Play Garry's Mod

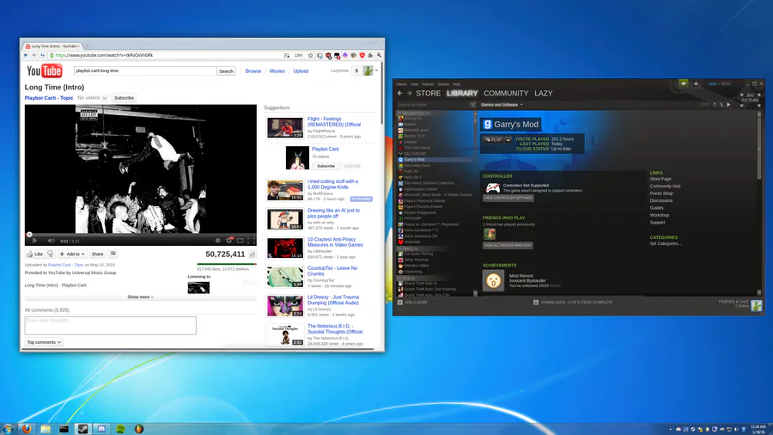pyautogui.click(x=494, y=140)
